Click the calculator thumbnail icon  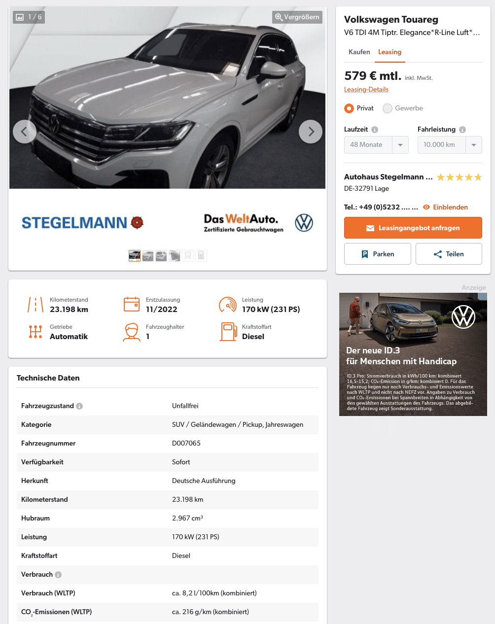(x=201, y=256)
